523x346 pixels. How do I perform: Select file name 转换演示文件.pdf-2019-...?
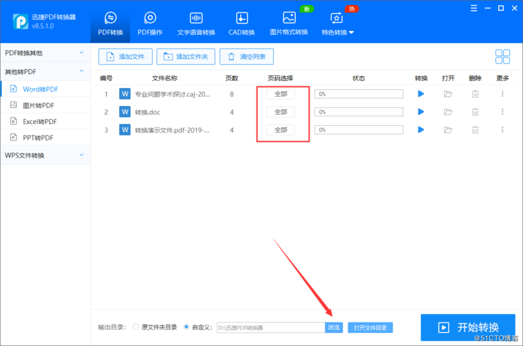(x=172, y=130)
